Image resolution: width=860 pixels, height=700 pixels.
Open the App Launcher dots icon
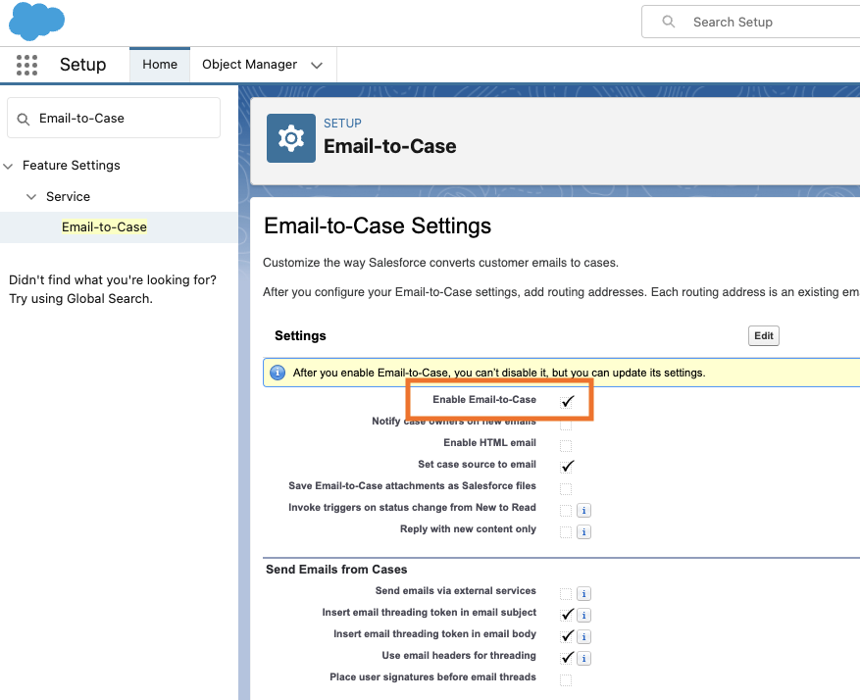(x=26, y=65)
